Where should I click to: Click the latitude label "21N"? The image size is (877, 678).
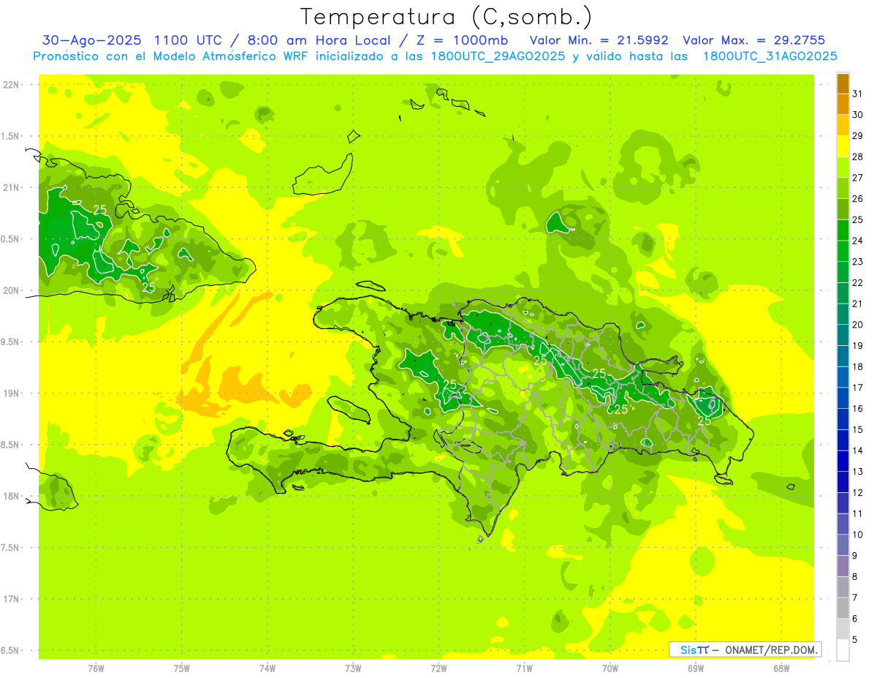click(10, 188)
